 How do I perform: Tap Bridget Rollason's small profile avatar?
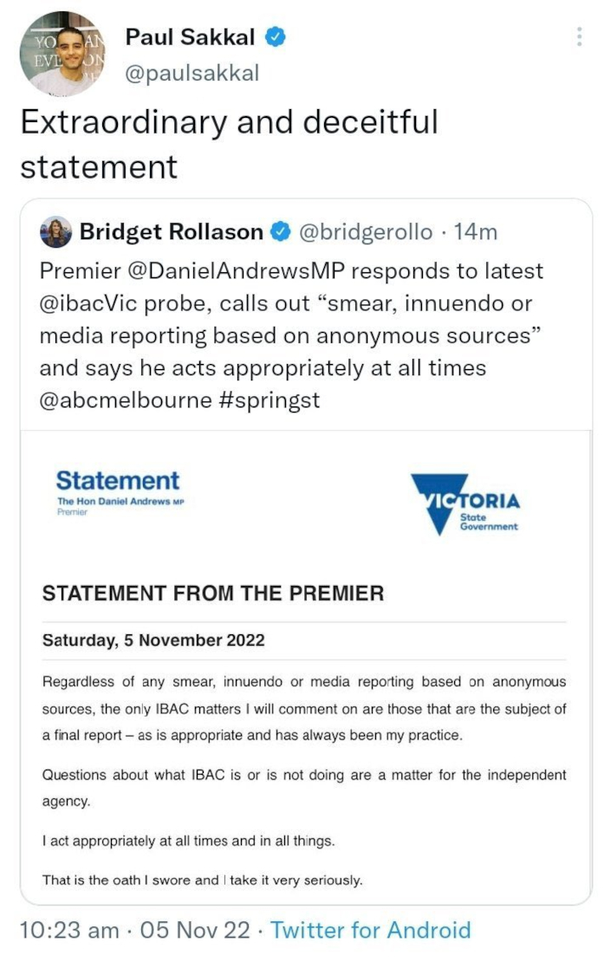pos(55,232)
